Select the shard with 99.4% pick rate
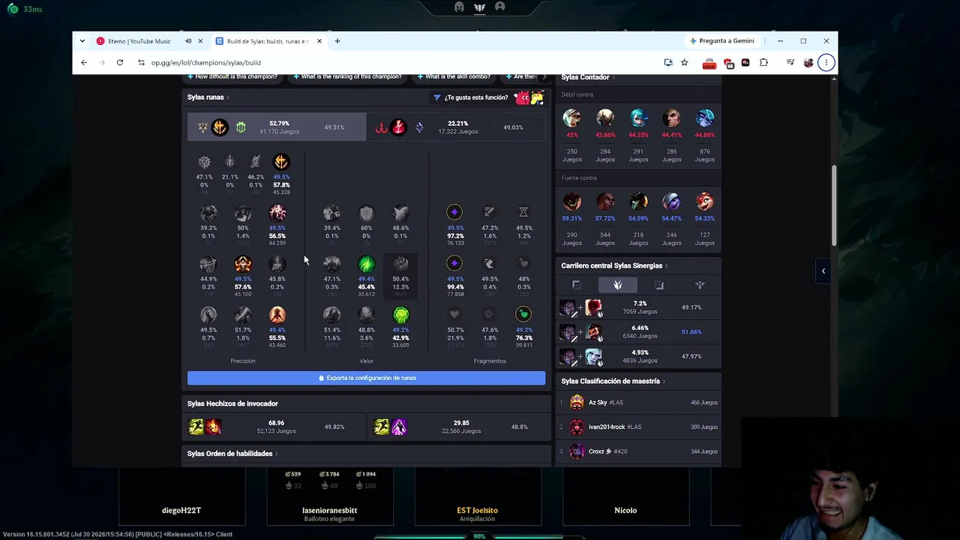Image resolution: width=960 pixels, height=540 pixels. pyautogui.click(x=454, y=263)
